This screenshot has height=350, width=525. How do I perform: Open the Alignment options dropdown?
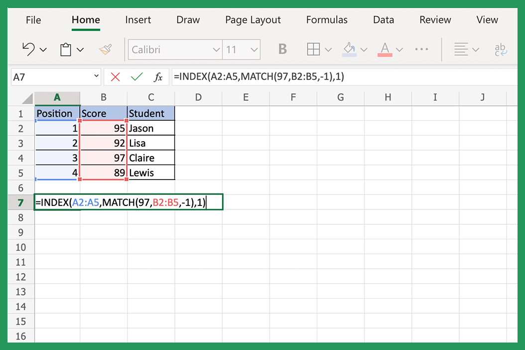coord(475,49)
